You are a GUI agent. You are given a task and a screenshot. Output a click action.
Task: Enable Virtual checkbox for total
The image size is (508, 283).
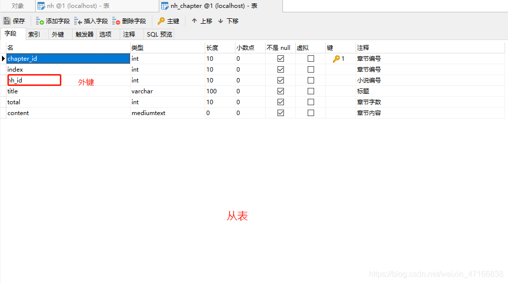[311, 102]
